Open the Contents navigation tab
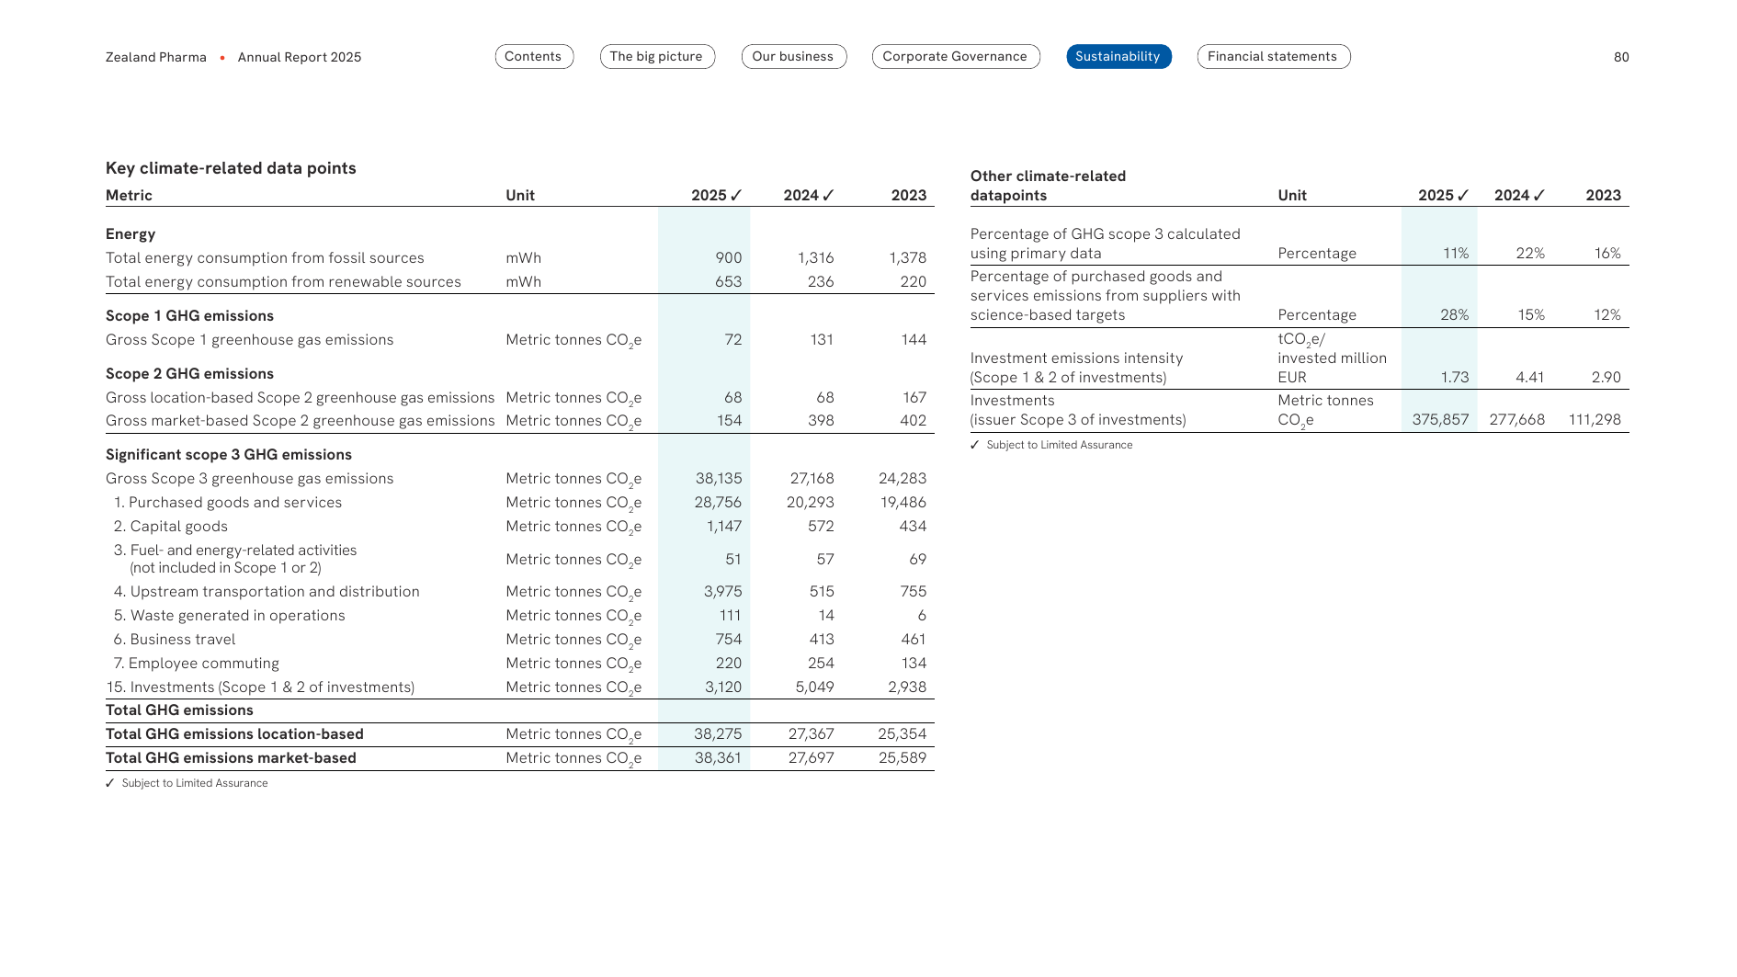Screen dimensions: 1737x977 (x=534, y=57)
